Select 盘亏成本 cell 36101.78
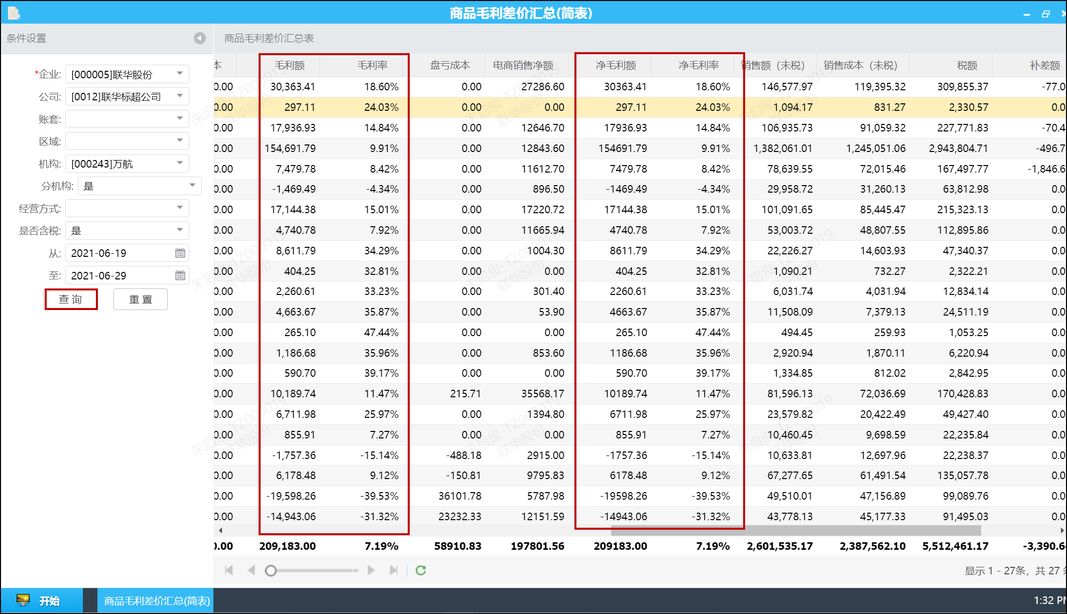 (x=460, y=496)
